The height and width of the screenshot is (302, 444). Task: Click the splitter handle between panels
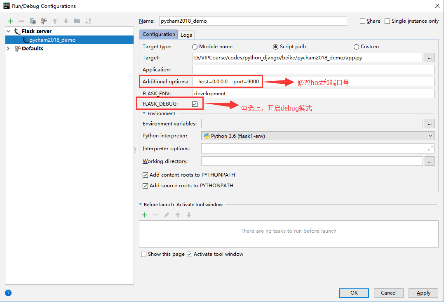point(135,150)
